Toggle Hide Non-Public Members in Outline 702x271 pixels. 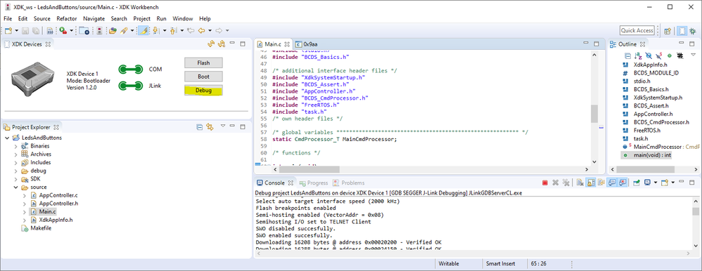[670, 55]
